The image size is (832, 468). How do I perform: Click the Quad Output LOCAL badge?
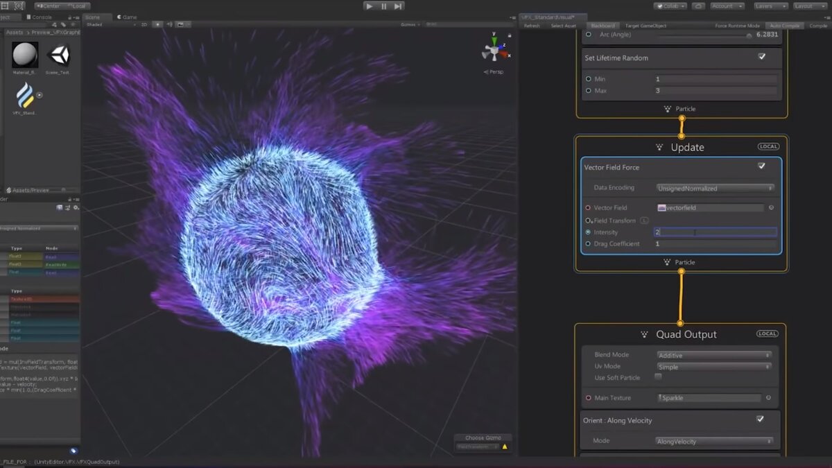pos(768,333)
